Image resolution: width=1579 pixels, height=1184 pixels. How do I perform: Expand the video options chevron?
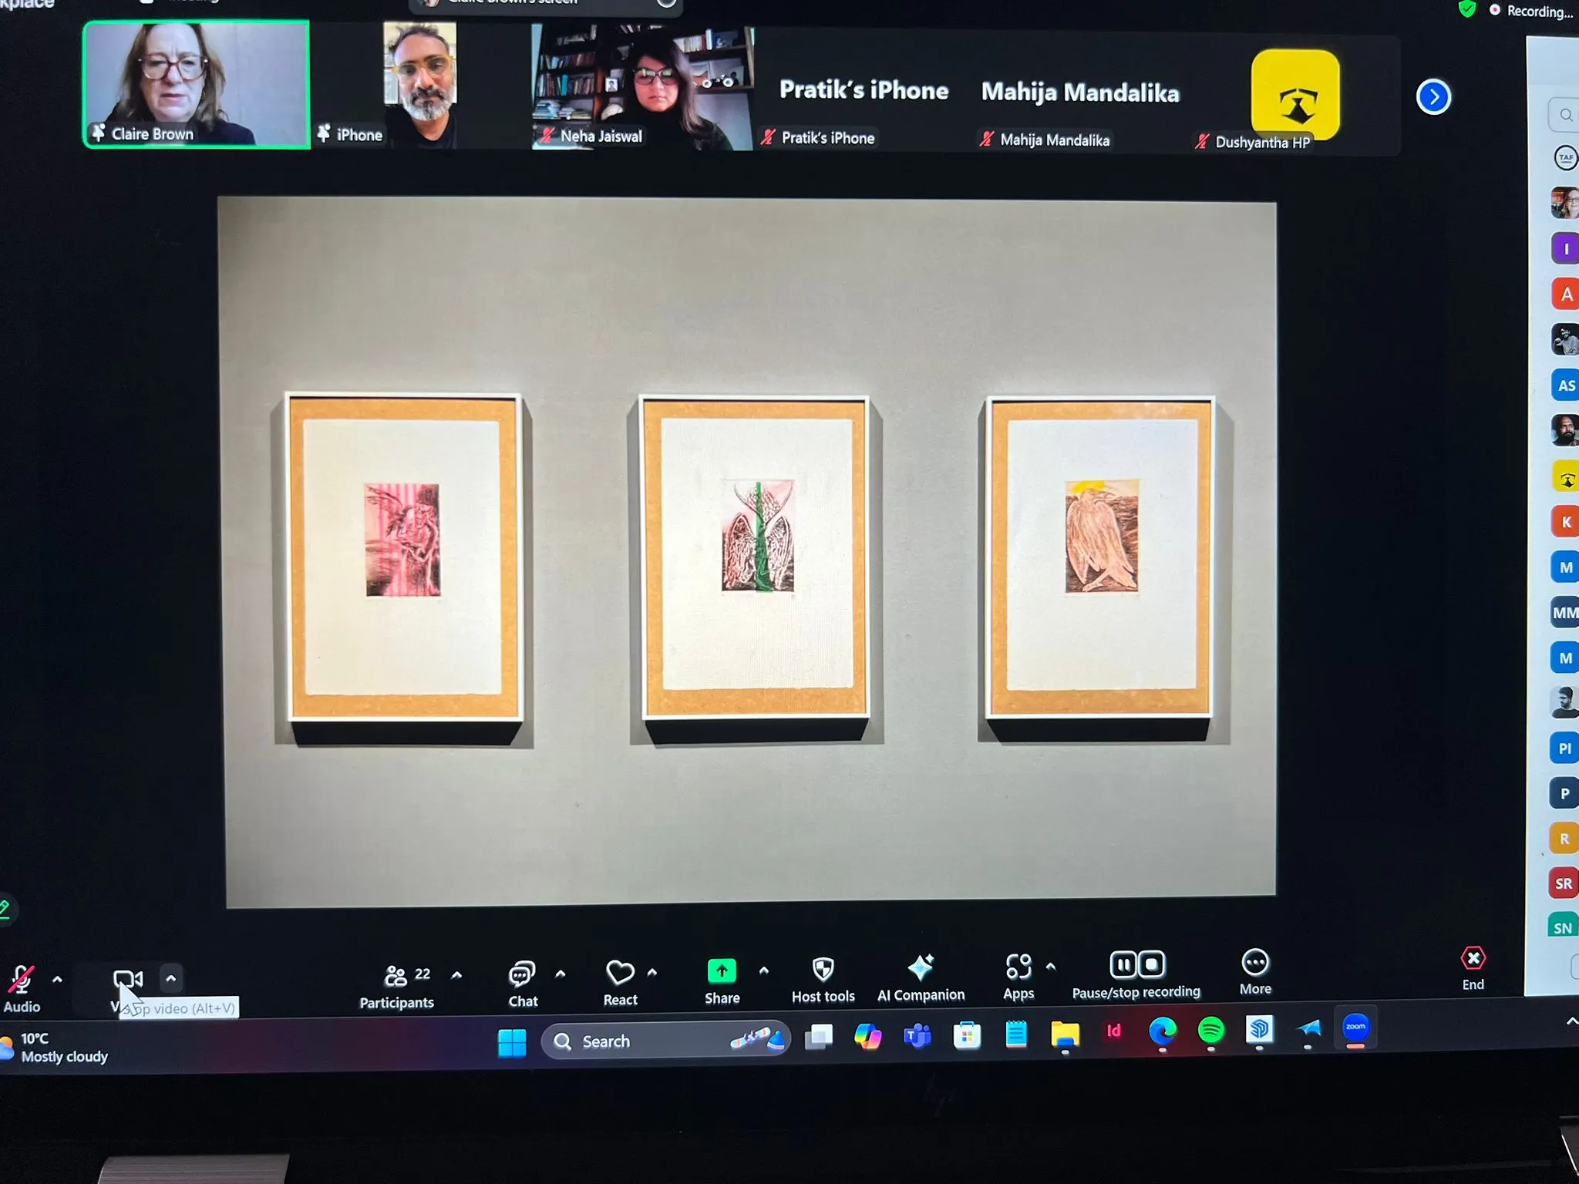click(x=171, y=979)
